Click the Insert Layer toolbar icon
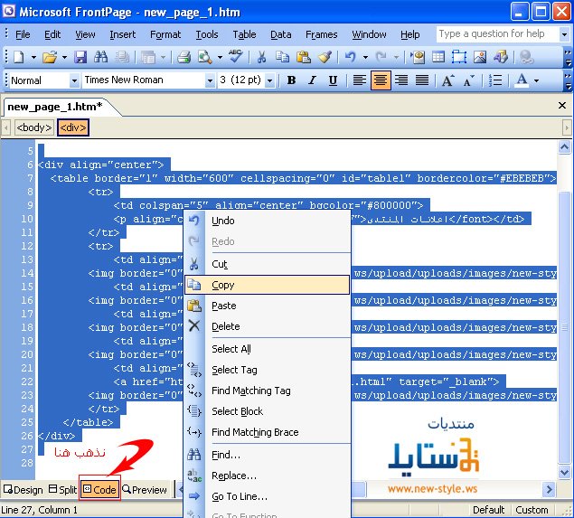The image size is (574, 518). tap(459, 57)
